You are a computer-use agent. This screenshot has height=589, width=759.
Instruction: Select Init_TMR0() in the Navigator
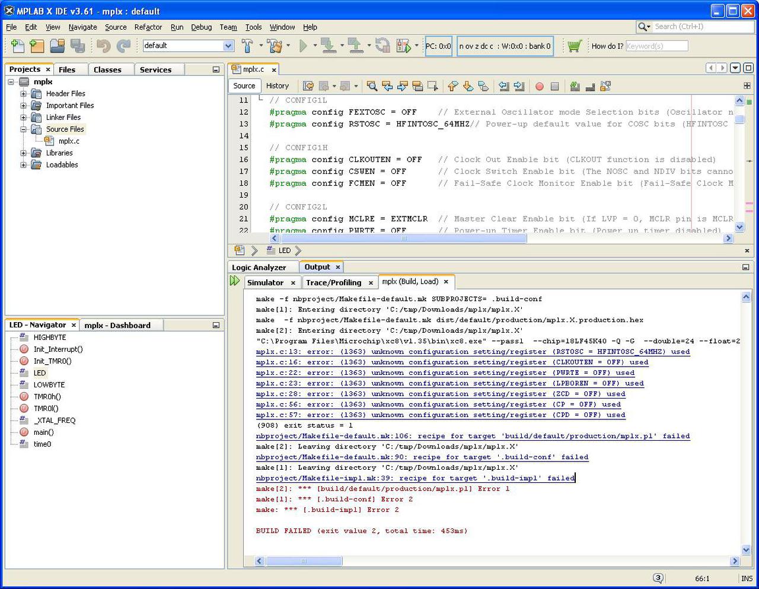52,361
